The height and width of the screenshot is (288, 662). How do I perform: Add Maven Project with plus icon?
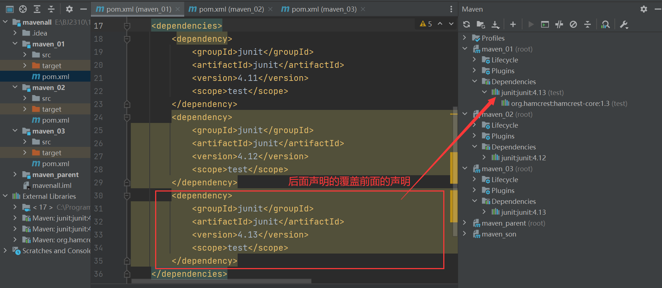click(x=513, y=24)
